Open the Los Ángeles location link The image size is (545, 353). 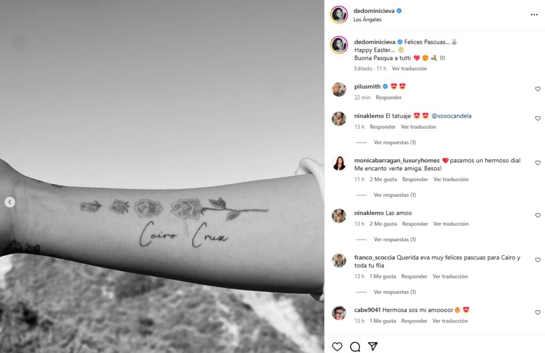click(367, 20)
